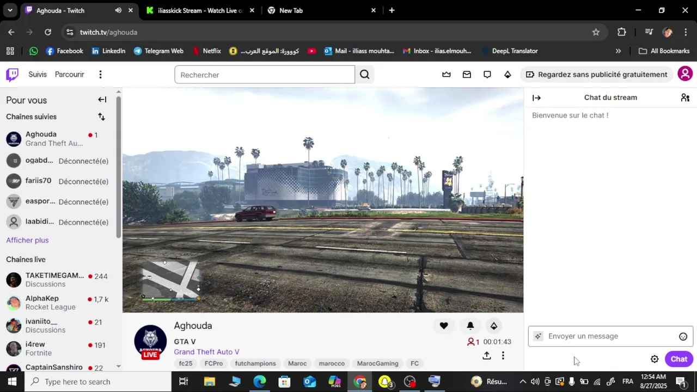697x392 pixels.
Task: Reload the page
Action: click(48, 32)
